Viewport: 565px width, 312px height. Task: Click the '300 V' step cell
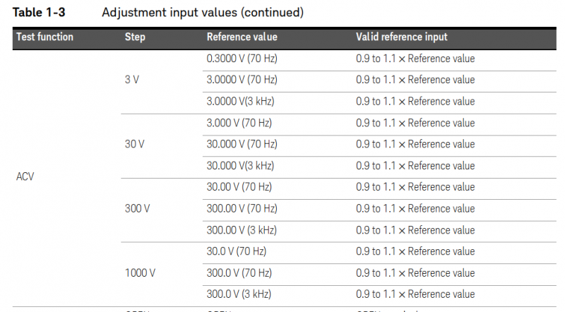137,209
